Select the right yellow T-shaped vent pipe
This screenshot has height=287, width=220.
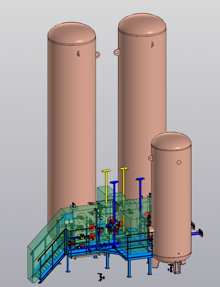124,180
